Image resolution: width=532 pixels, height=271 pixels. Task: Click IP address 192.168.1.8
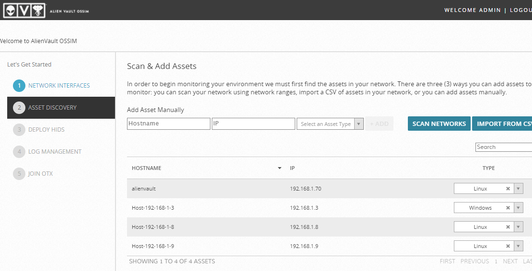coord(304,227)
